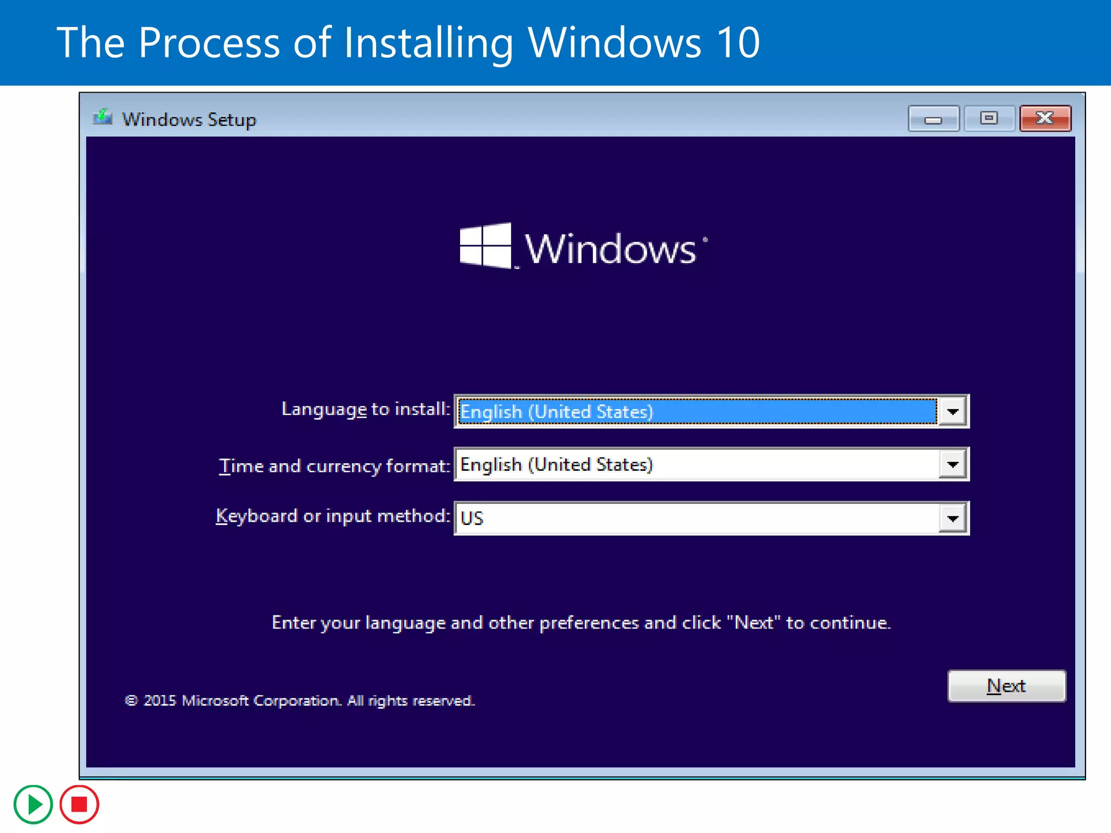Click the 'Windows Setup' title text
The width and height of the screenshot is (1111, 833).
click(189, 120)
